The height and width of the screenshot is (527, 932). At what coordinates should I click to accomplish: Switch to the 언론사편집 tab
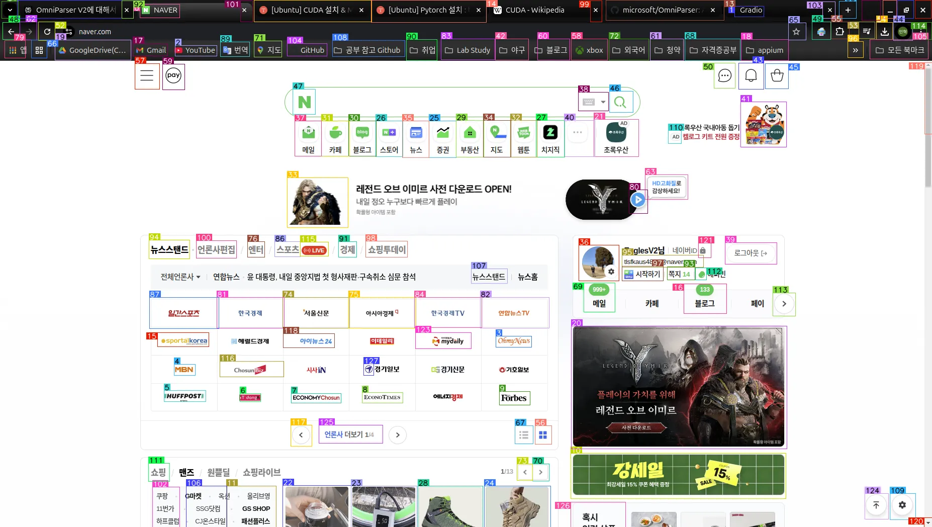click(216, 249)
